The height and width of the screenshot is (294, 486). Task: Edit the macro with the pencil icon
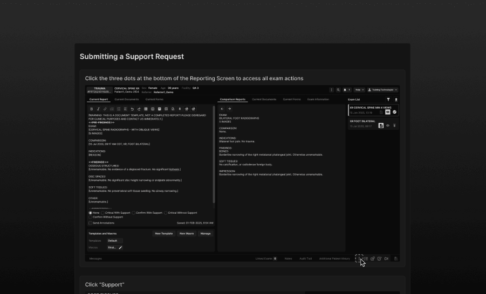(x=120, y=248)
